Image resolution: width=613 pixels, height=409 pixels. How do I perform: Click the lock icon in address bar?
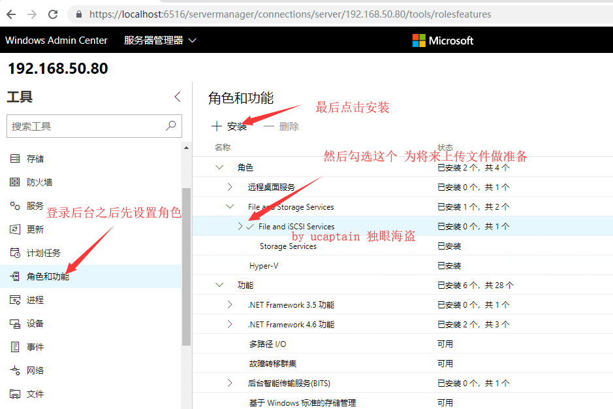(x=79, y=14)
